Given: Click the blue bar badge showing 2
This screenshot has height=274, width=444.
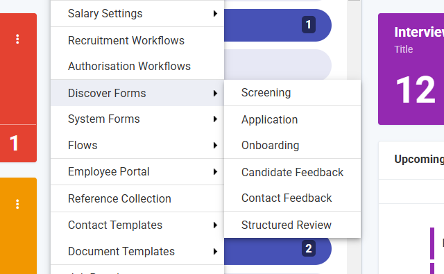Looking at the screenshot, I should pyautogui.click(x=309, y=248).
